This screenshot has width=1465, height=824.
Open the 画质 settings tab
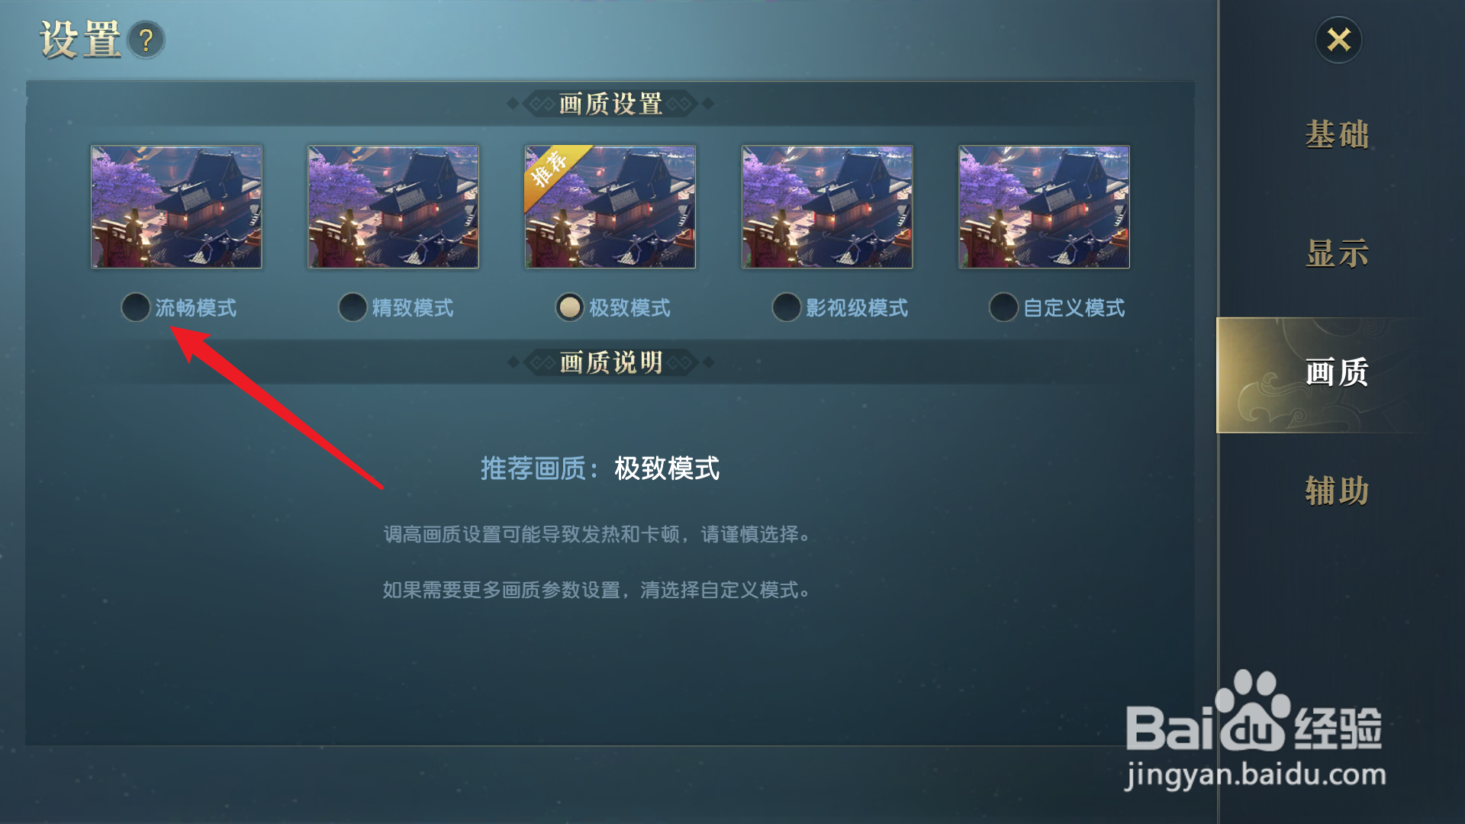(1337, 375)
